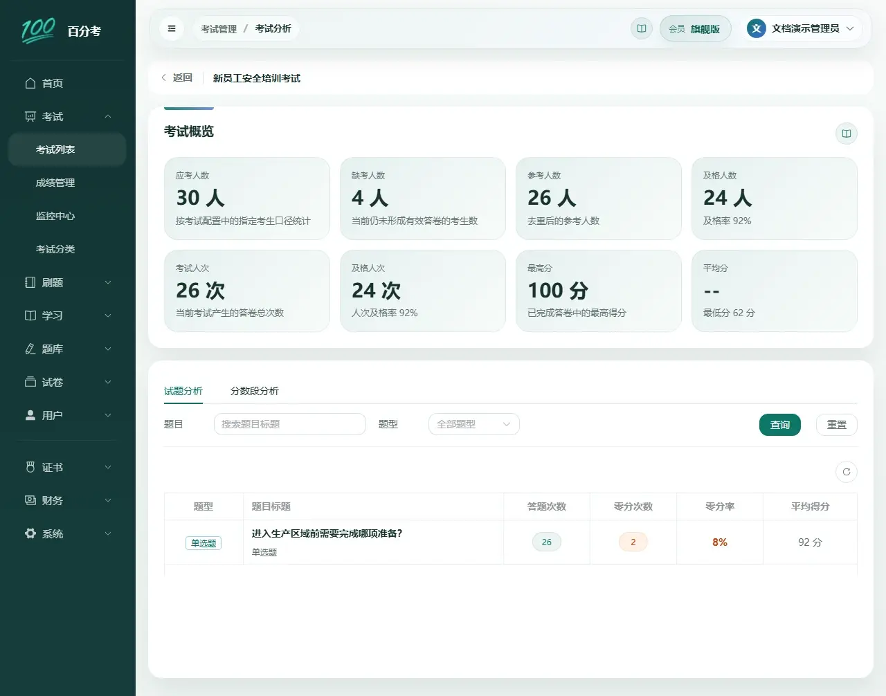Click the 考试 sidebar icon
Screen dimensions: 886x696
(x=30, y=116)
